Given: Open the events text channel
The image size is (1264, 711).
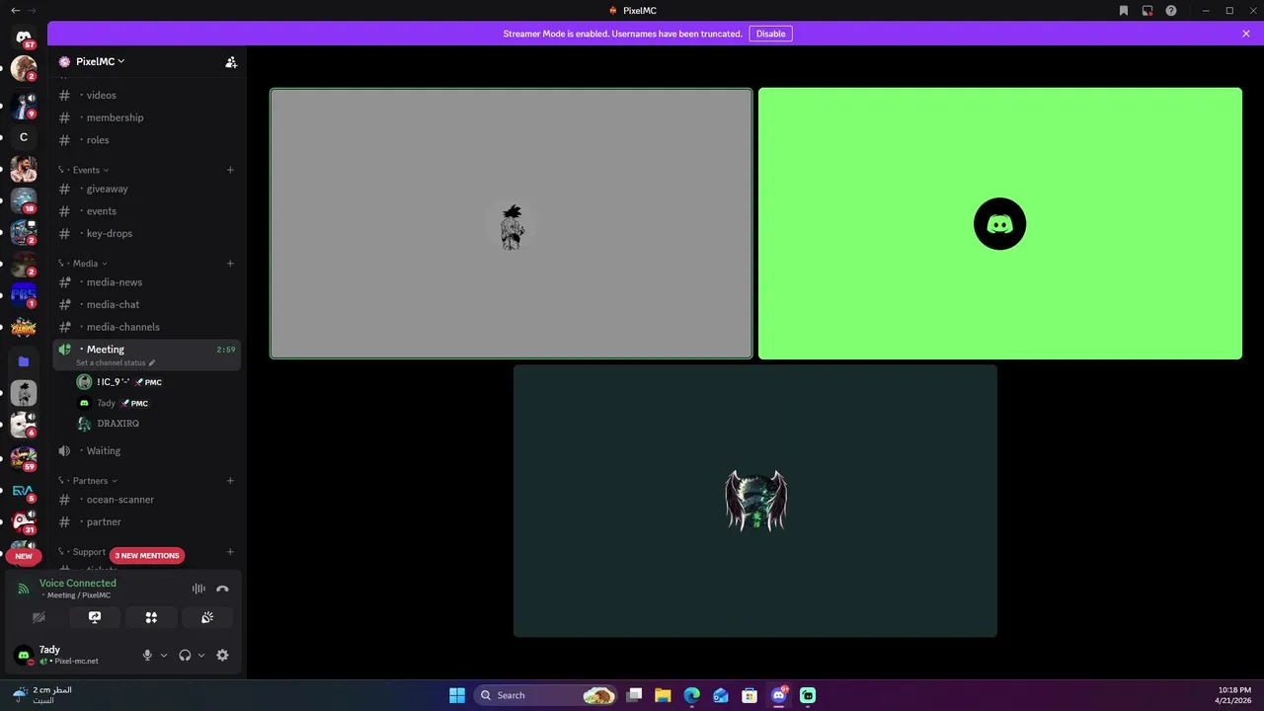Looking at the screenshot, I should [146, 211].
